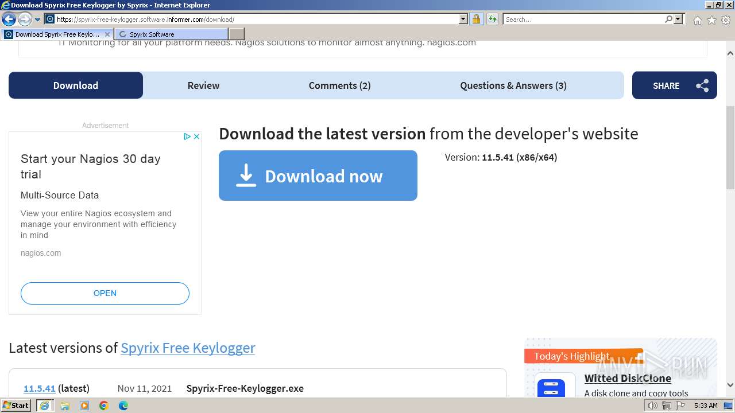Click the nagios.com ad link
This screenshot has width=735, height=413.
(41, 253)
